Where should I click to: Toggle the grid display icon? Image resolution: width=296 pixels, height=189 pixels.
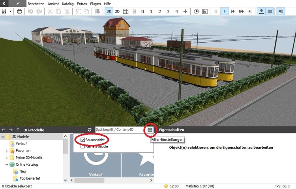click(x=126, y=11)
